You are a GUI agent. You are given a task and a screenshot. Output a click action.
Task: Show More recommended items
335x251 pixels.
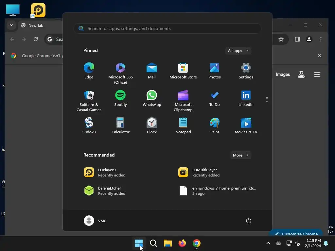coord(240,155)
